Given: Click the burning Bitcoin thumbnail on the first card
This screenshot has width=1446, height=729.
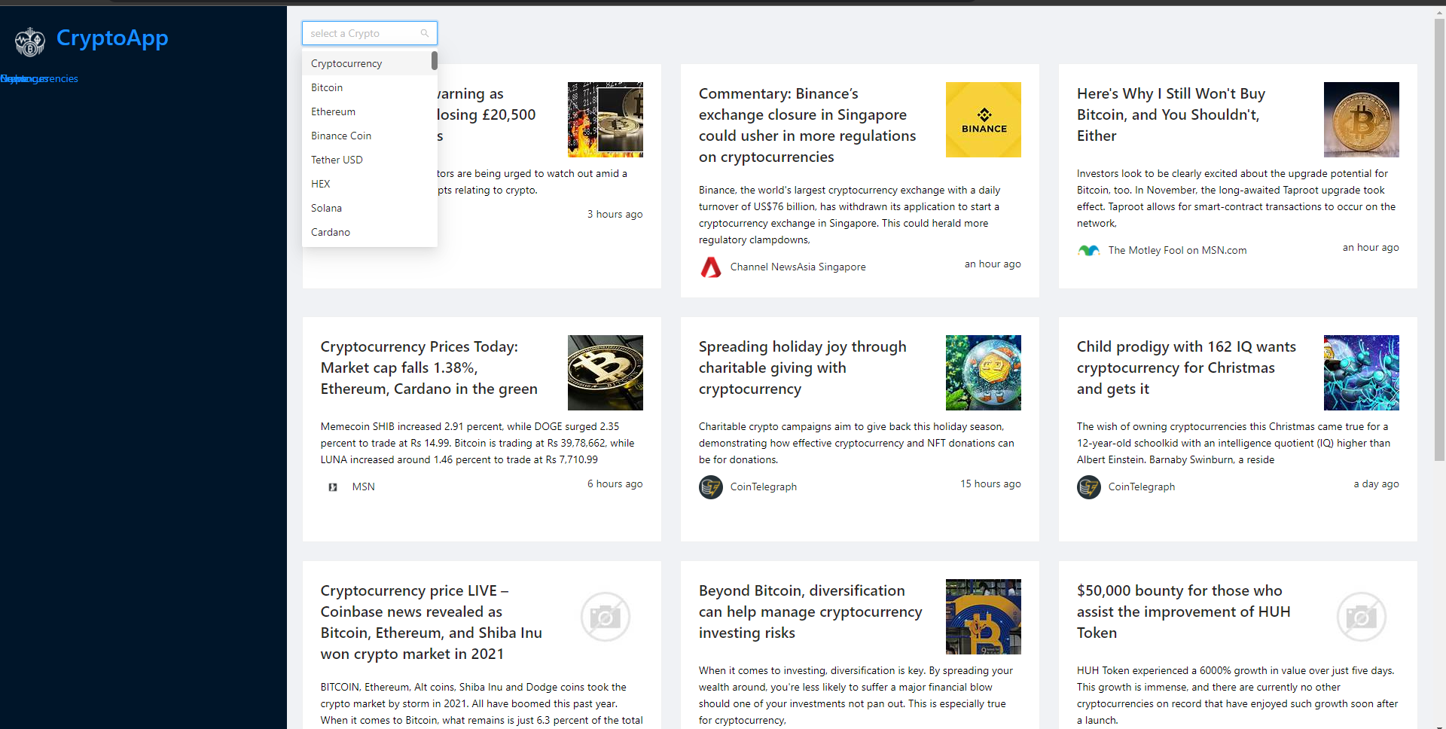Looking at the screenshot, I should tap(606, 120).
